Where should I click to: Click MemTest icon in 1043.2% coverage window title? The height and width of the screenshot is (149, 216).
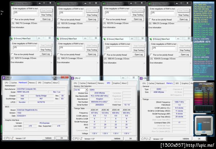point(58,39)
